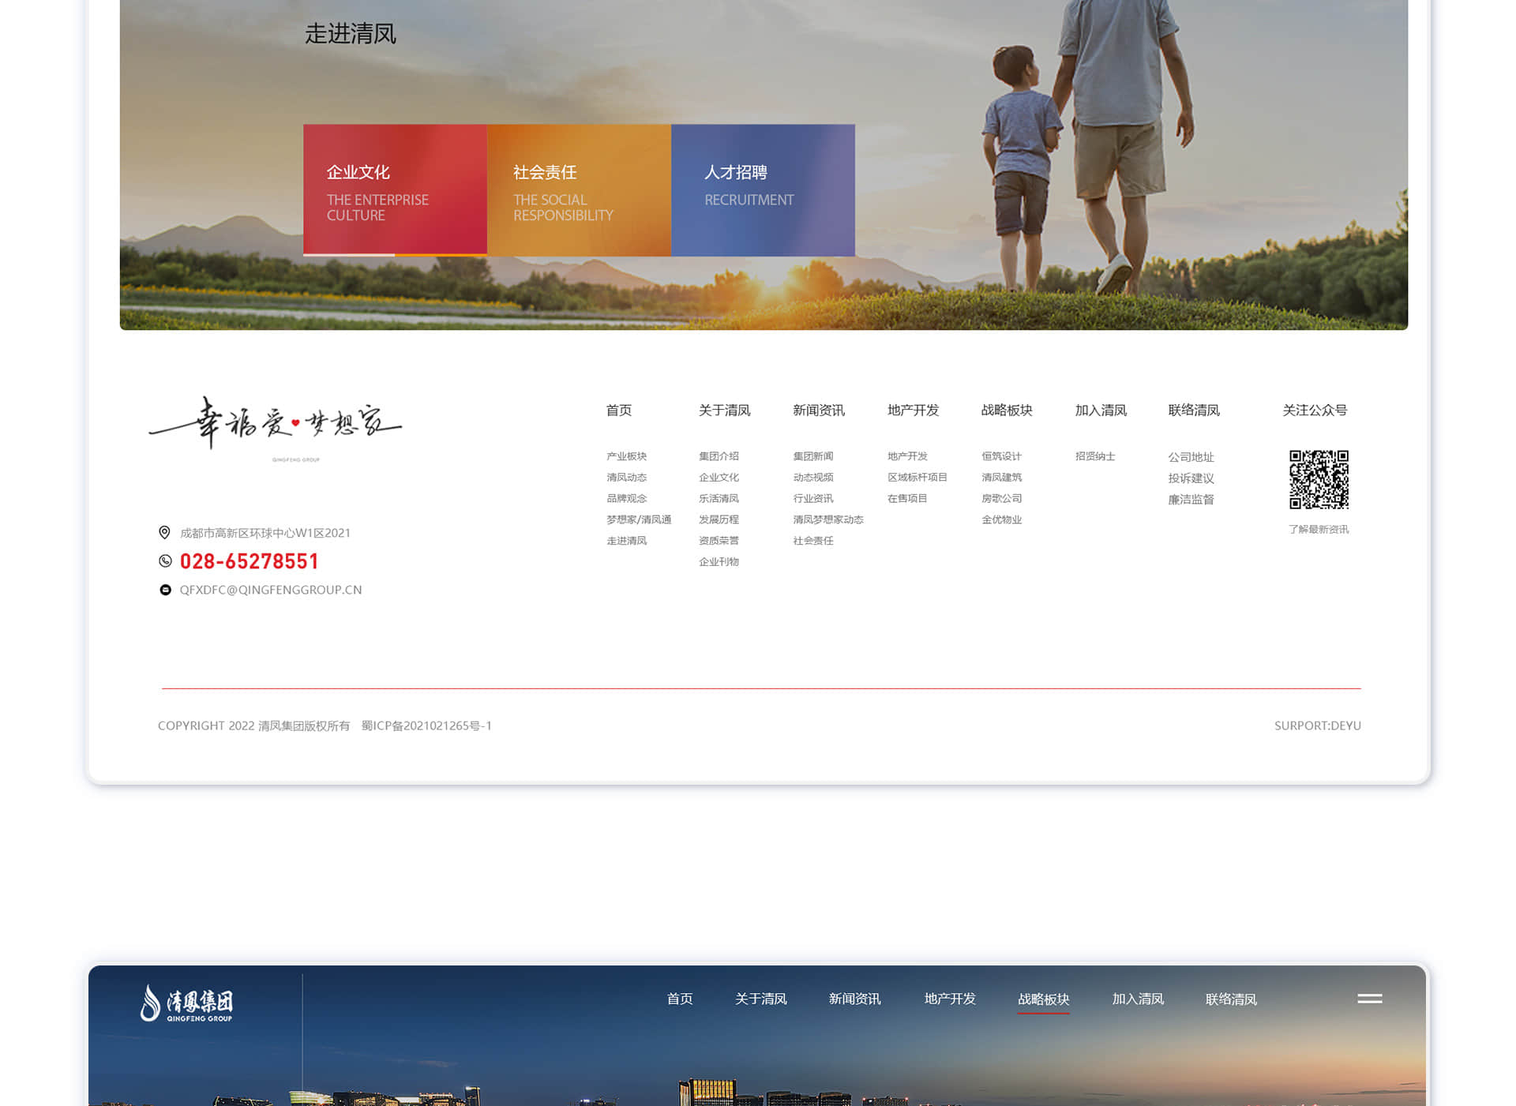Open the 区域标杆项目 footer link
Image resolution: width=1516 pixels, height=1106 pixels.
(x=917, y=478)
